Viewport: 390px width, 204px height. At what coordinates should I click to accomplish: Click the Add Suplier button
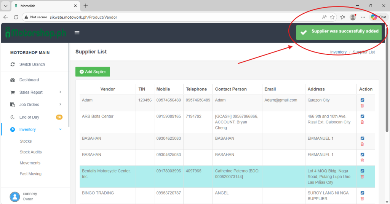point(93,72)
